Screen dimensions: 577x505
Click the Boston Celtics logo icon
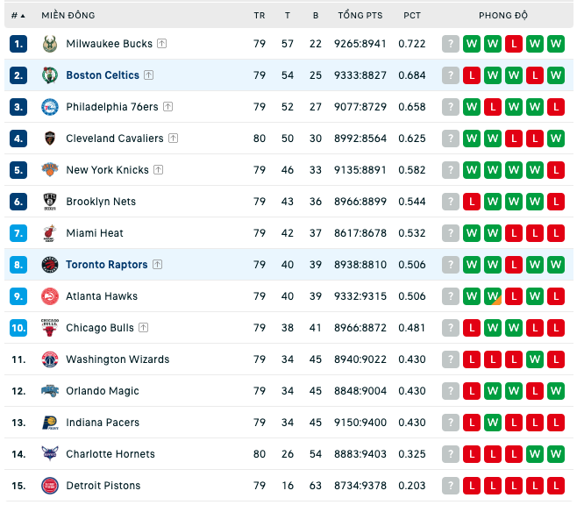pyautogui.click(x=50, y=75)
